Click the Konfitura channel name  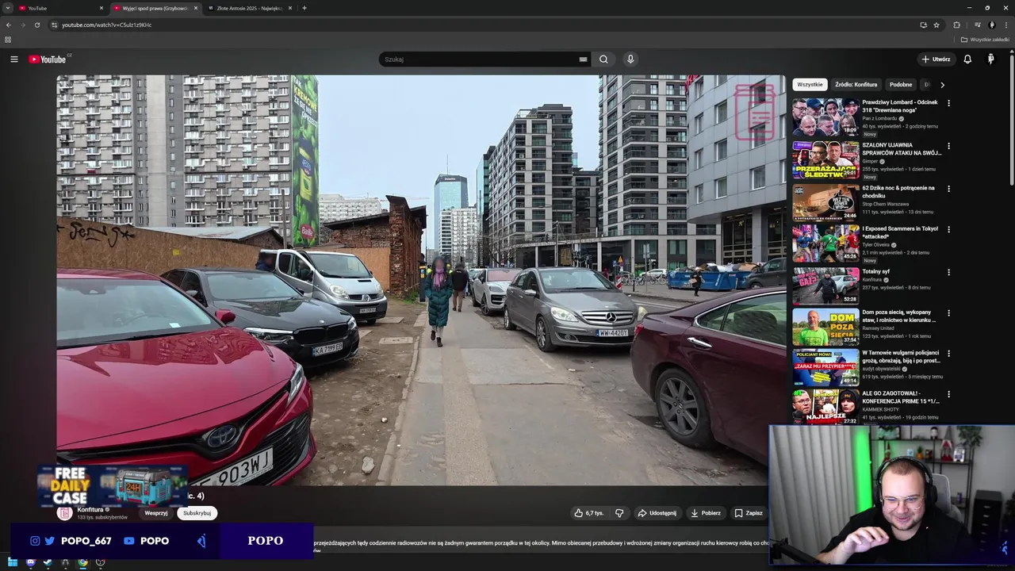click(90, 510)
